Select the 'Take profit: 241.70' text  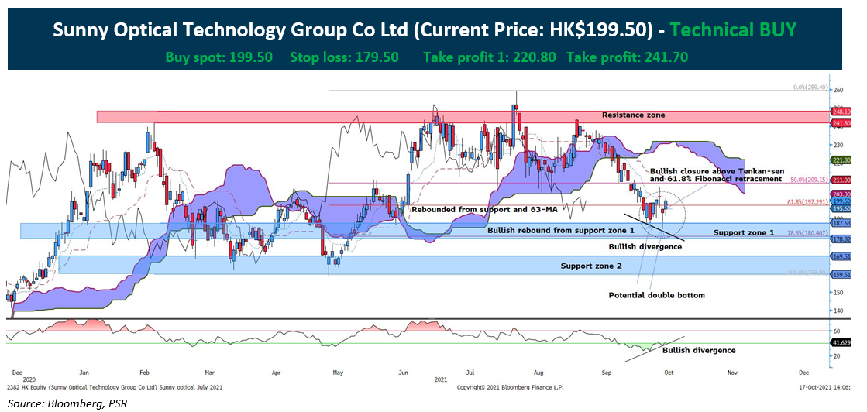pos(628,57)
